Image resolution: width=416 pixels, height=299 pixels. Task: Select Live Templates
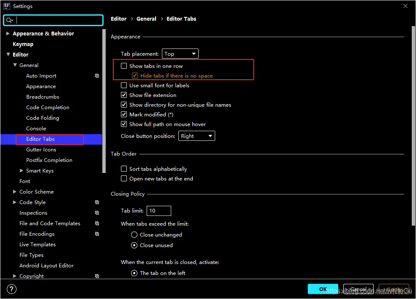(37, 245)
